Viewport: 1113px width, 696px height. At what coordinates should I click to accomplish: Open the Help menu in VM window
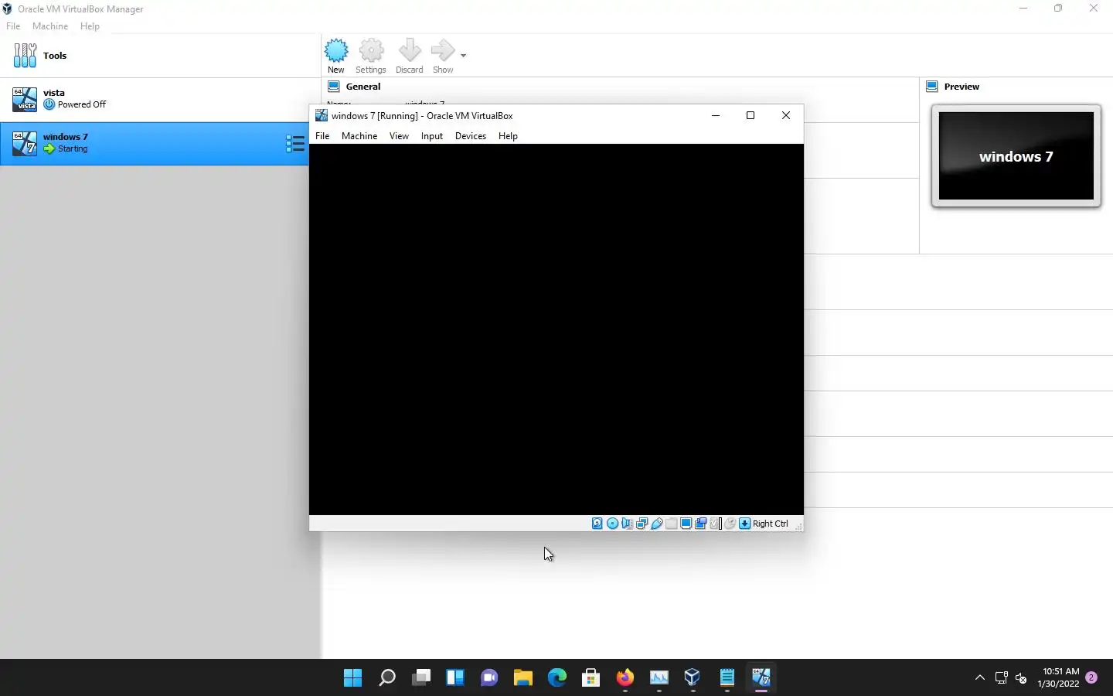[x=508, y=136]
